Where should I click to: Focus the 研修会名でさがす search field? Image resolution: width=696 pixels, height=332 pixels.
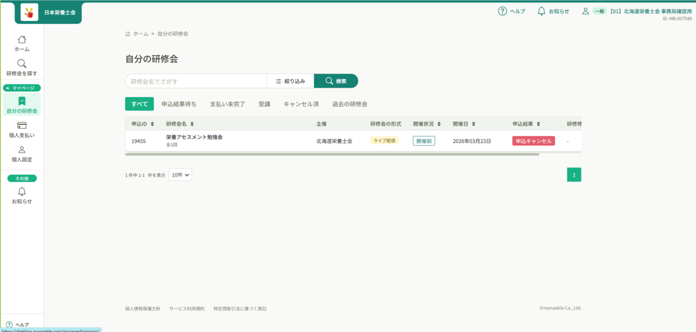pos(195,81)
